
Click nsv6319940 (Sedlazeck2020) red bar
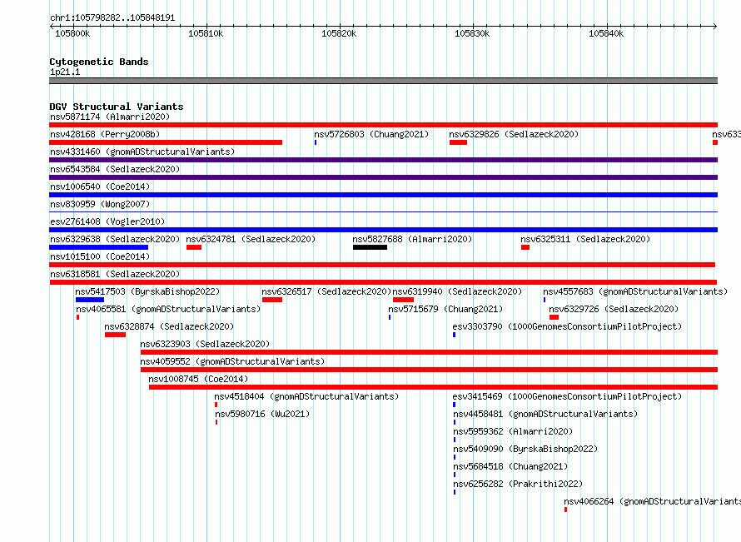pos(403,300)
